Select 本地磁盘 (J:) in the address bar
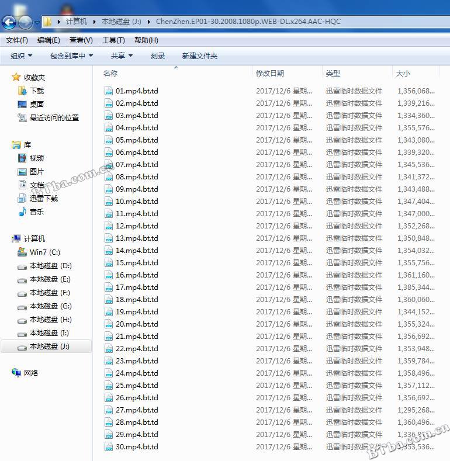The height and width of the screenshot is (461, 450). click(121, 22)
